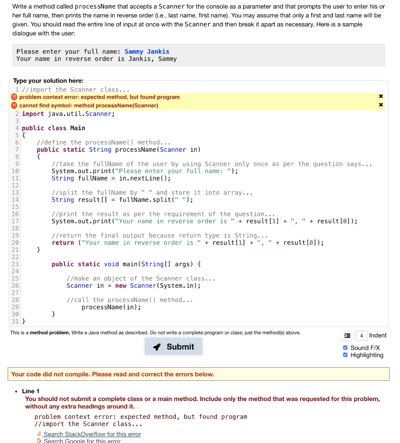
Task: Click the red error icon before "cannot find symbol"
Action: [13, 105]
